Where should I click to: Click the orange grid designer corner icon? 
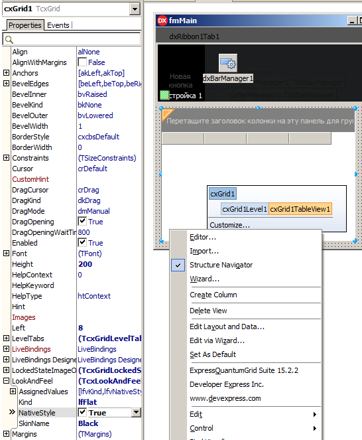pyautogui.click(x=168, y=115)
